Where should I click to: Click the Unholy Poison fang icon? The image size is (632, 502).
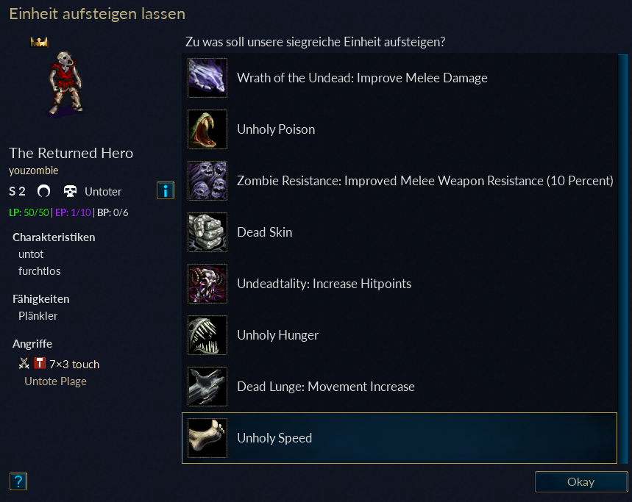click(x=207, y=129)
